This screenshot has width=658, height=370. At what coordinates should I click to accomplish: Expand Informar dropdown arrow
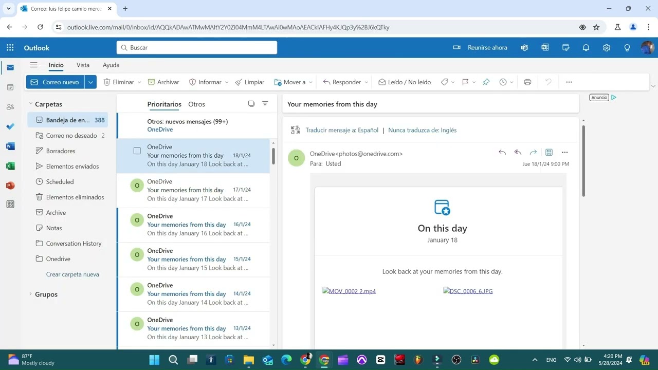[227, 82]
